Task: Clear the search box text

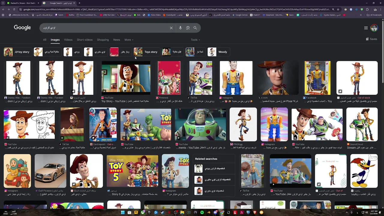Action: tap(171, 28)
